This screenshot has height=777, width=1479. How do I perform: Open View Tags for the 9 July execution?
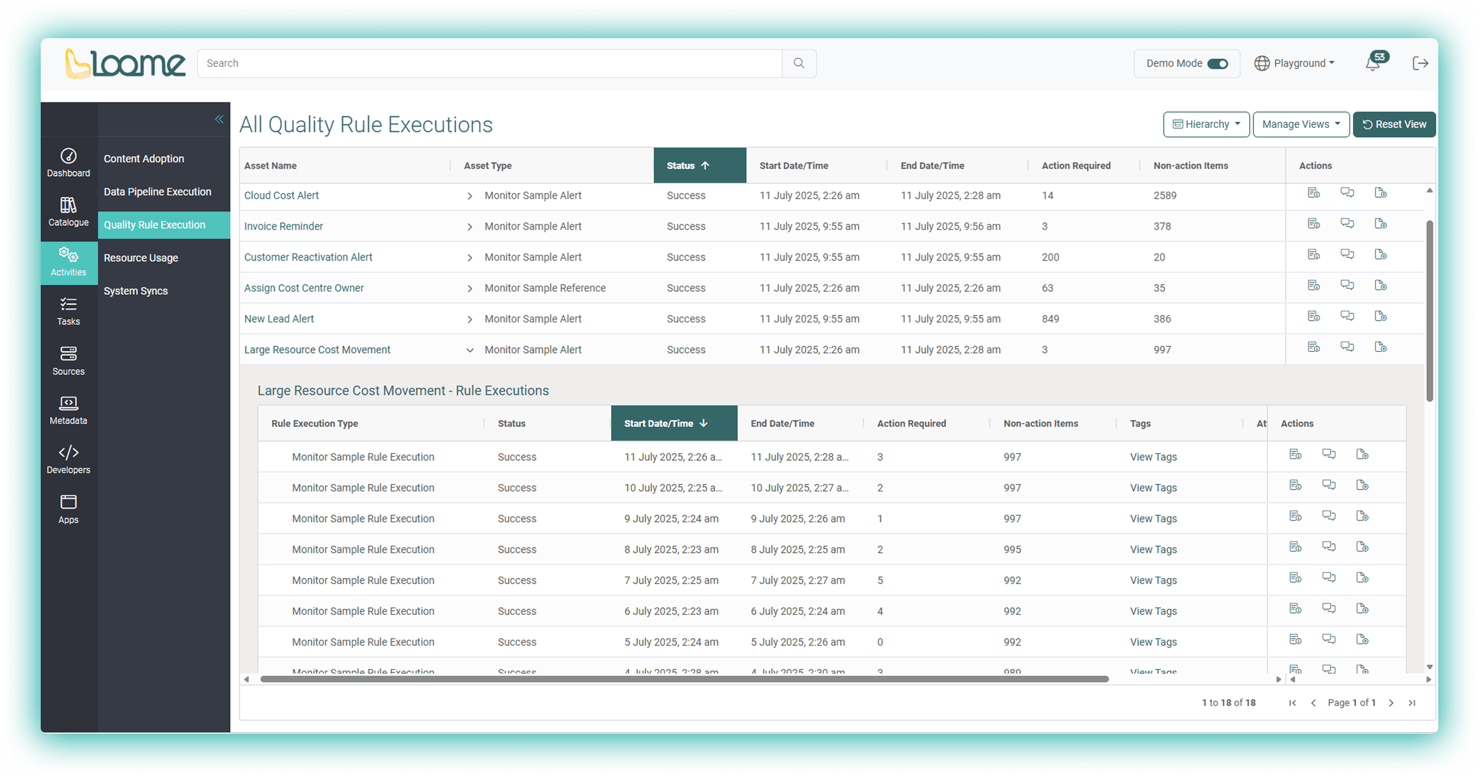(x=1153, y=518)
